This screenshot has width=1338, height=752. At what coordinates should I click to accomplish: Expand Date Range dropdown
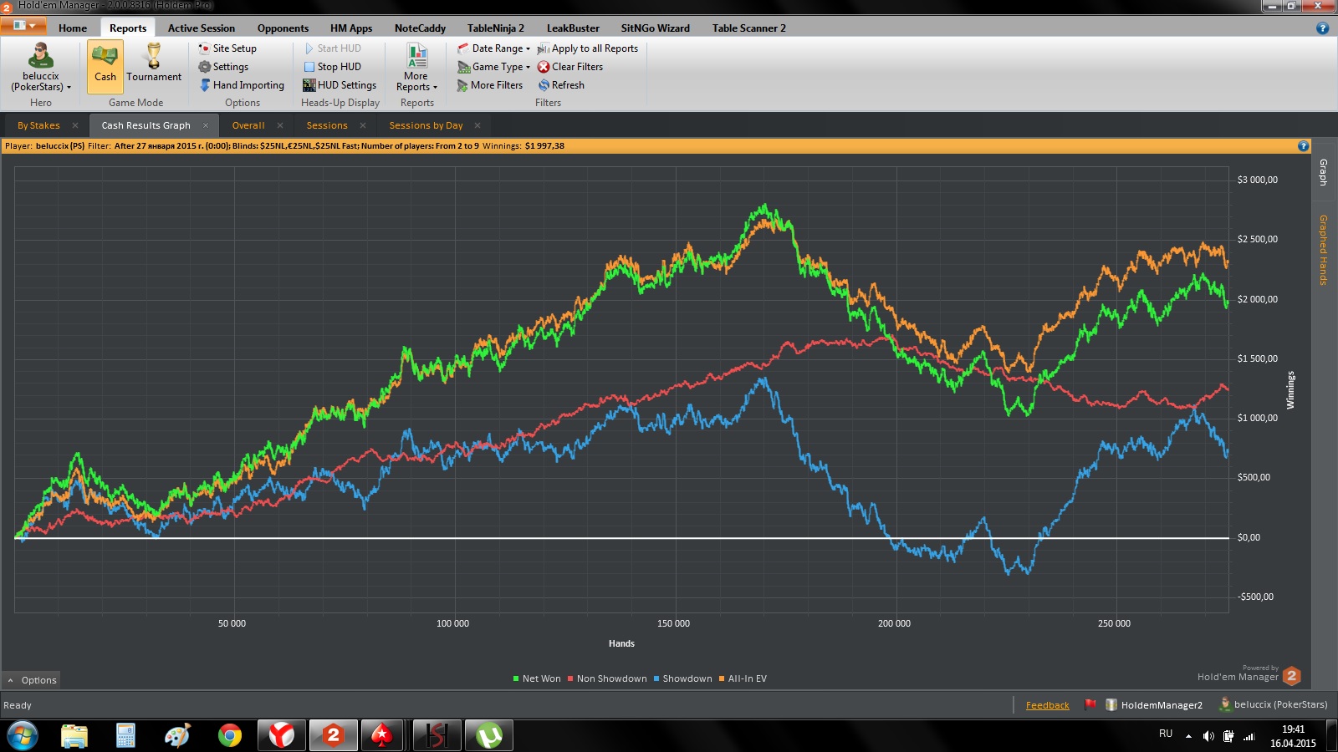pyautogui.click(x=493, y=48)
